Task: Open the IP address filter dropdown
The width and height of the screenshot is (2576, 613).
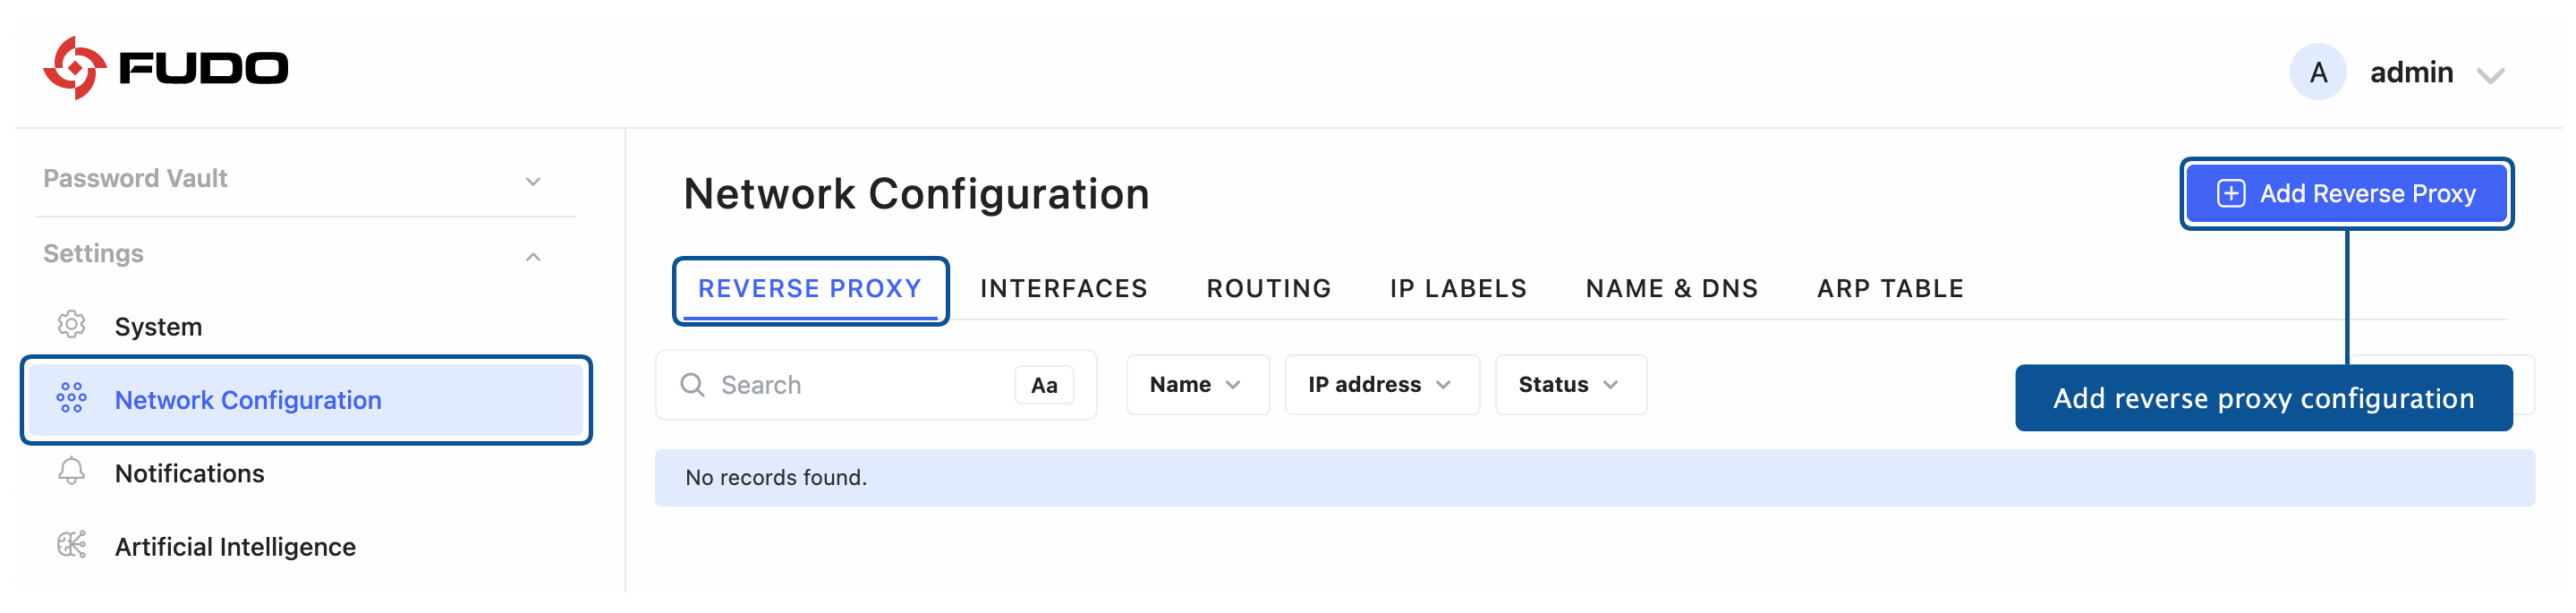Action: 1380,385
